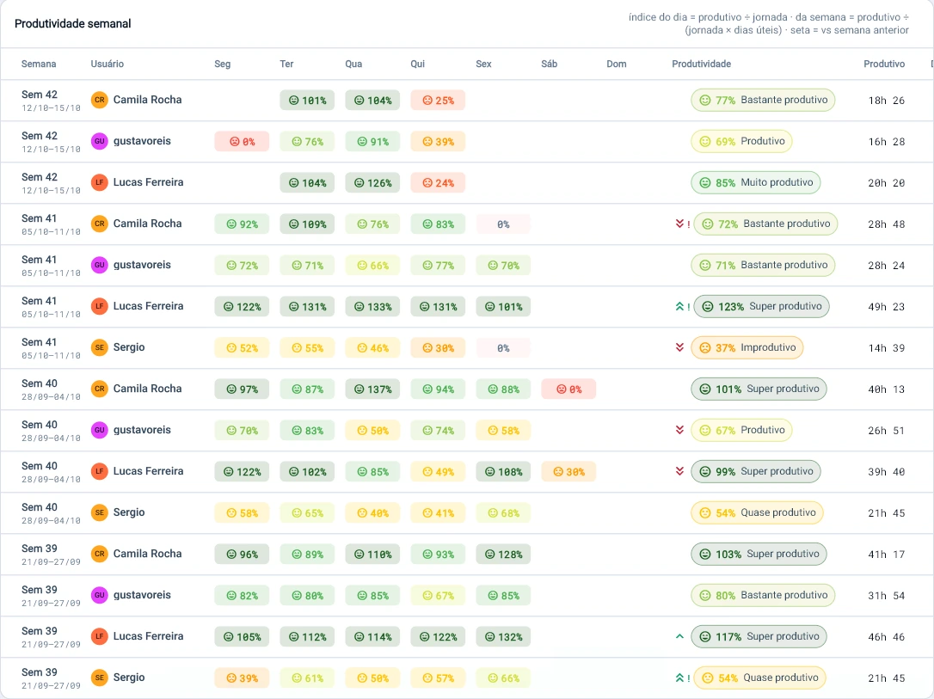The image size is (934, 699).
Task: Click the 126% badge in Lucas Ferreira's Sem 42 row
Action: point(372,183)
